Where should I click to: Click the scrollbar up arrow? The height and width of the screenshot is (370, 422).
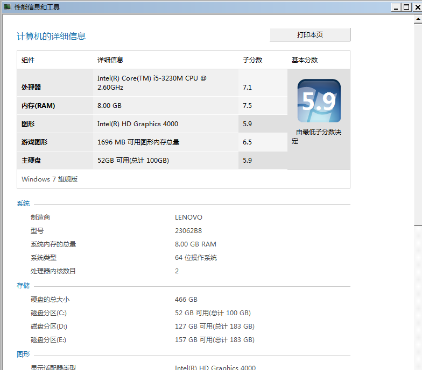click(x=418, y=19)
